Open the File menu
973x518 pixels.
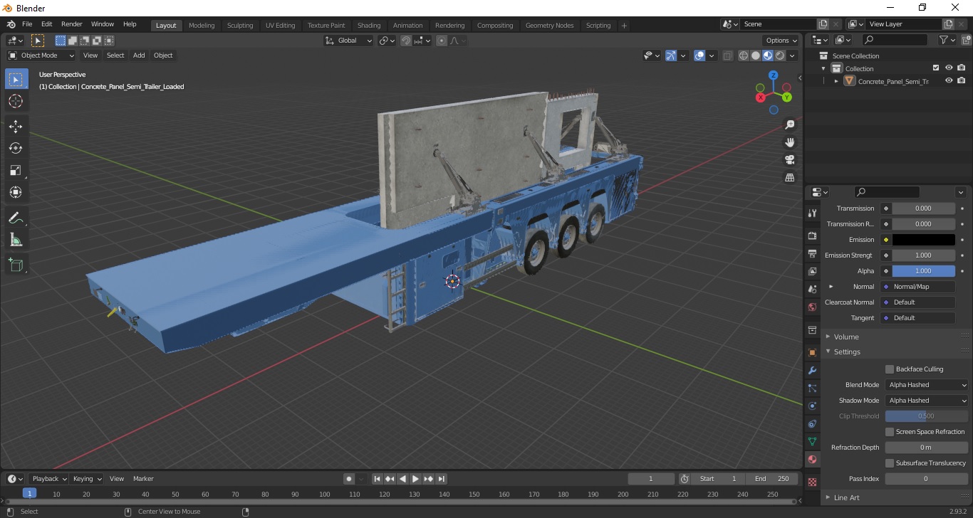coord(27,24)
